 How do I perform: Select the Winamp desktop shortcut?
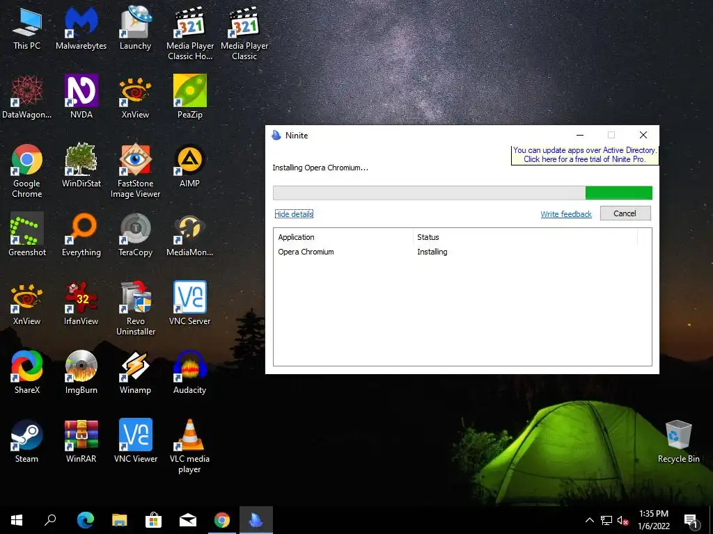(135, 373)
